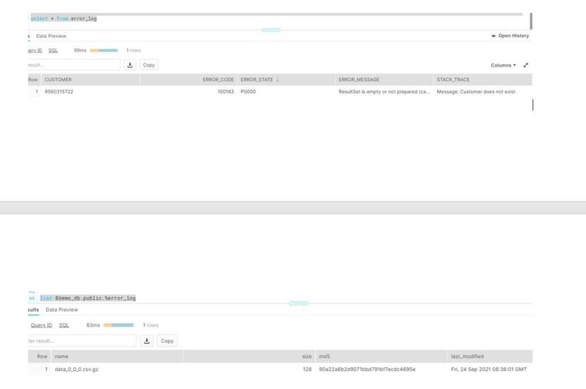This screenshot has width=586, height=389.
Task: Click the Open History arrow icon
Action: (x=493, y=35)
